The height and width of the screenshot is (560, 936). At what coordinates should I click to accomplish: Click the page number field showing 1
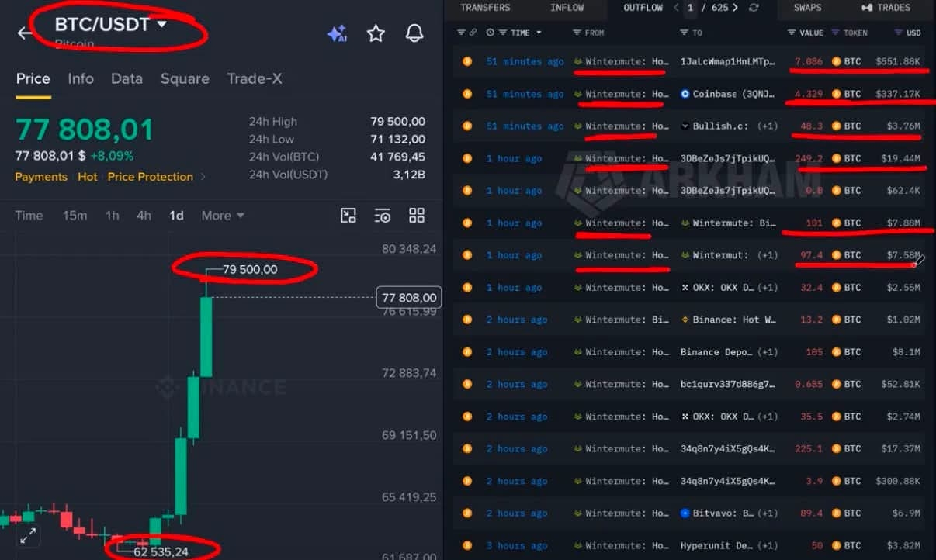(690, 8)
